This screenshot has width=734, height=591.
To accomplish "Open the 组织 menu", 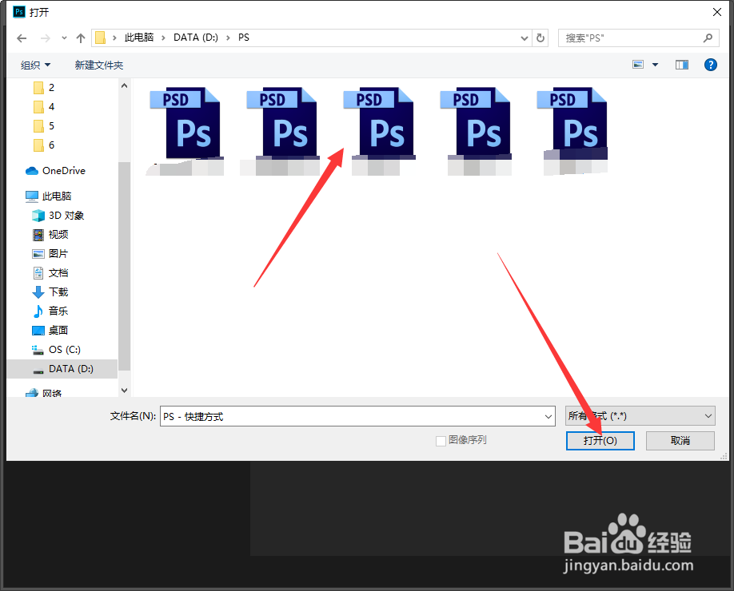I will (35, 65).
